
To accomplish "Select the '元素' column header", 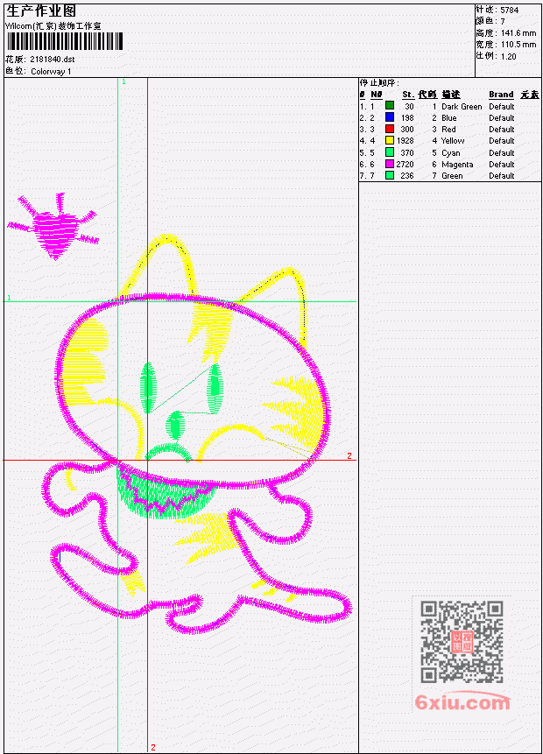I will tap(530, 95).
